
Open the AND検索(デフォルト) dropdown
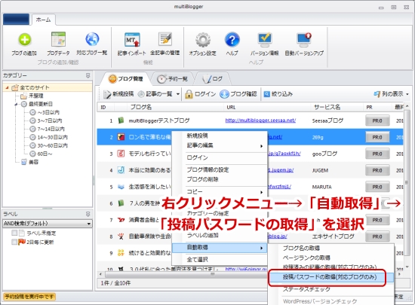pyautogui.click(x=48, y=224)
